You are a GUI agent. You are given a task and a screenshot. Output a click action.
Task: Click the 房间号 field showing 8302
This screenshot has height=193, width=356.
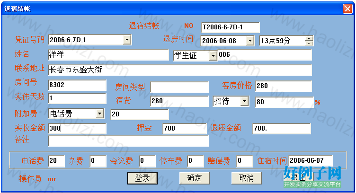[77, 85]
